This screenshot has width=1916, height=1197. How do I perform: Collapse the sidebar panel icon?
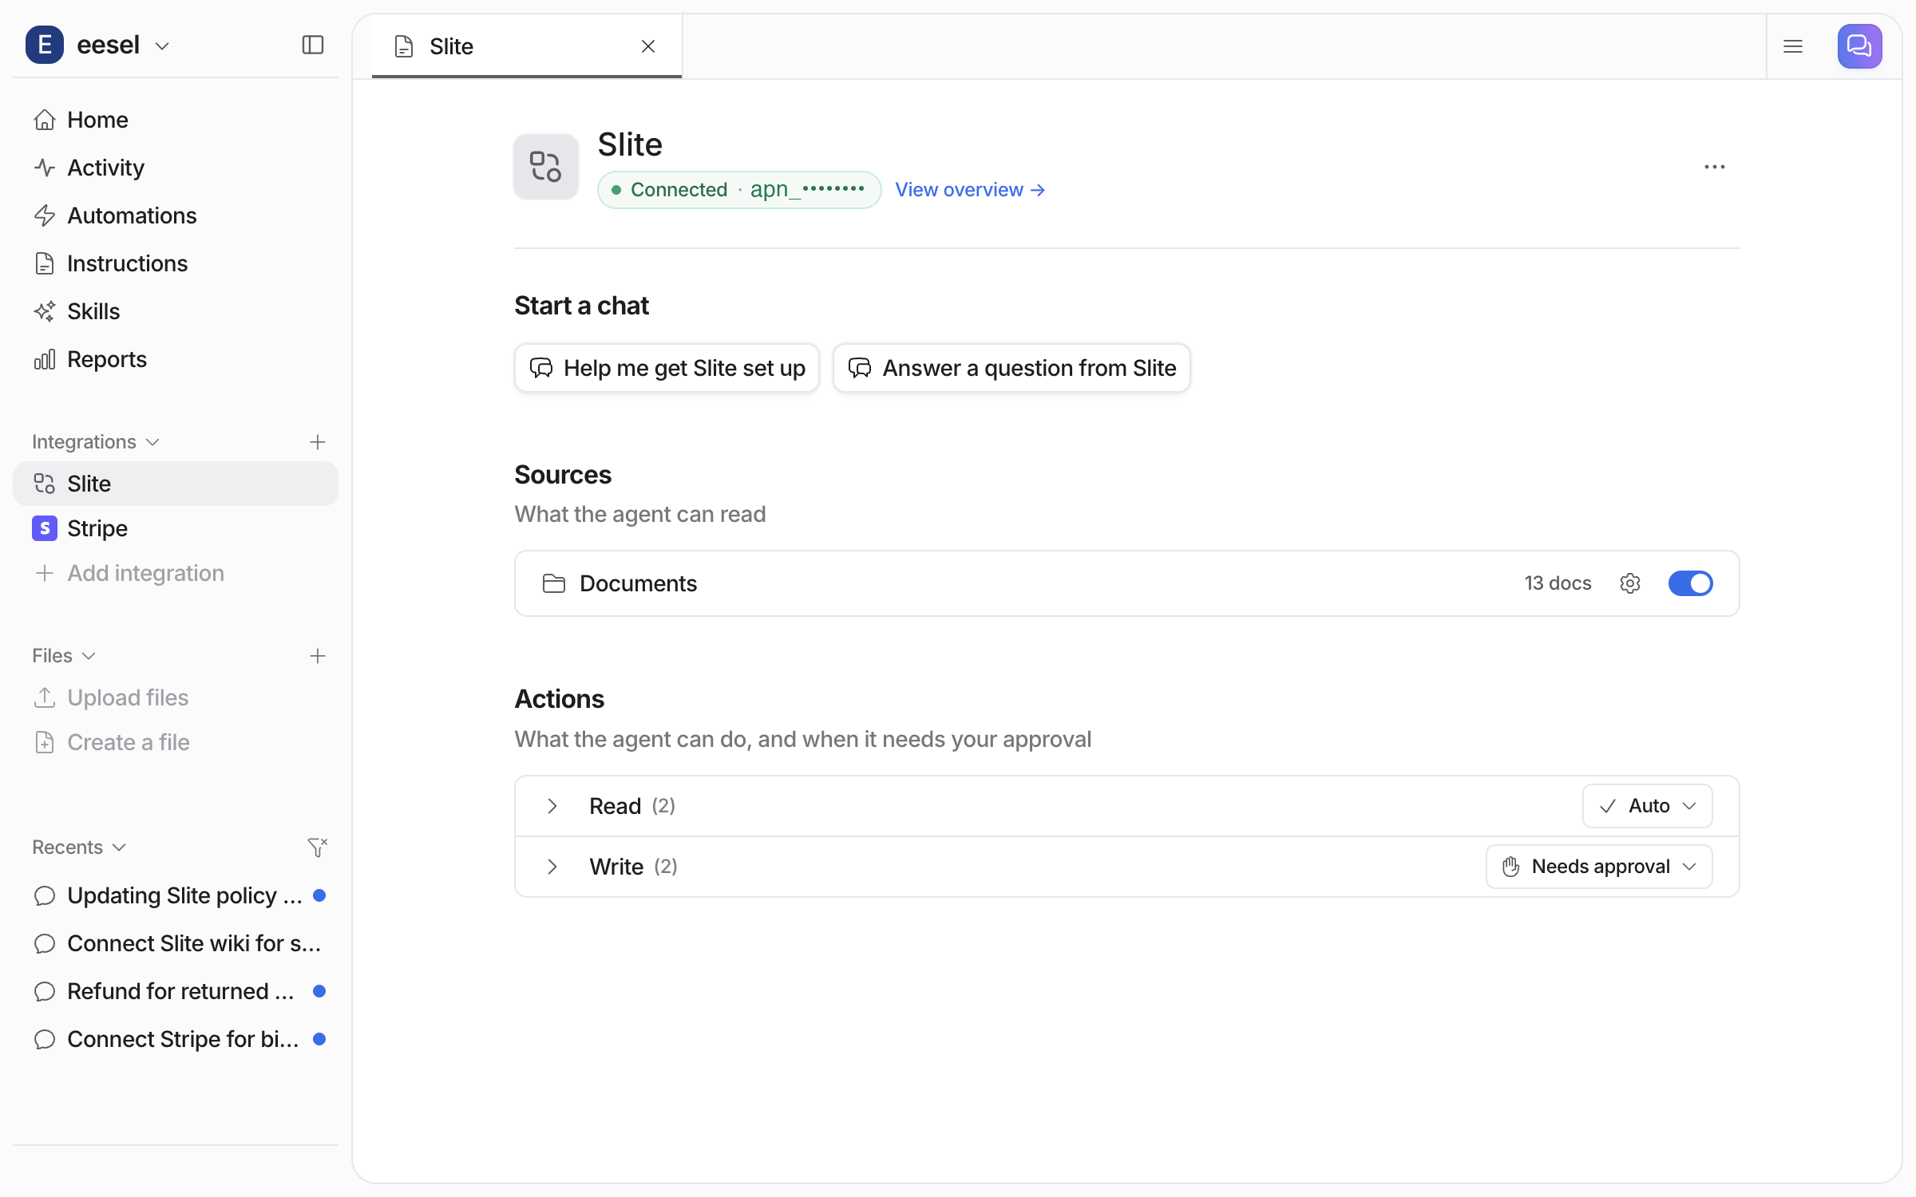pyautogui.click(x=313, y=45)
